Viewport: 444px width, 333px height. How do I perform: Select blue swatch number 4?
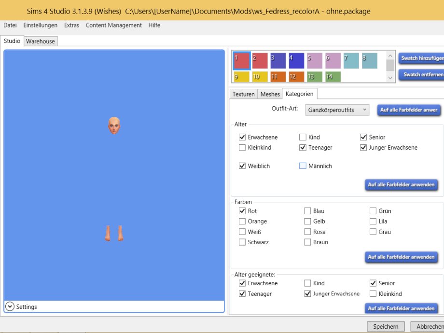click(x=296, y=61)
